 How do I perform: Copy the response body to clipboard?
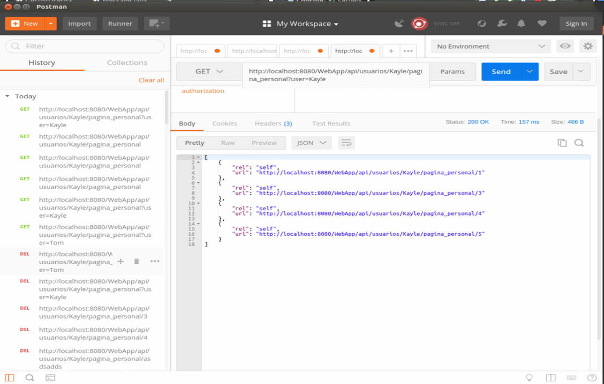(562, 143)
